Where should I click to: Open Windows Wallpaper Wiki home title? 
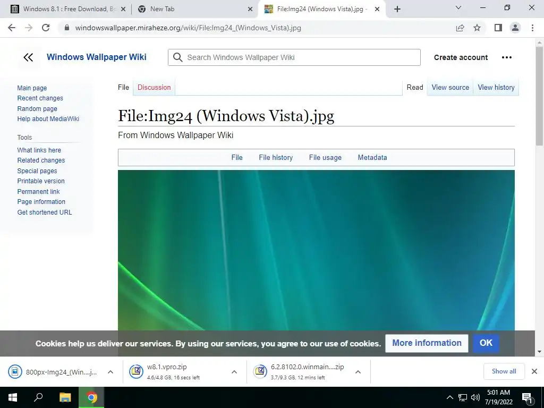coord(97,57)
